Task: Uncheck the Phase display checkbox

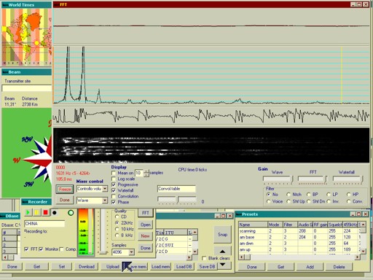Action: pyautogui.click(x=114, y=202)
